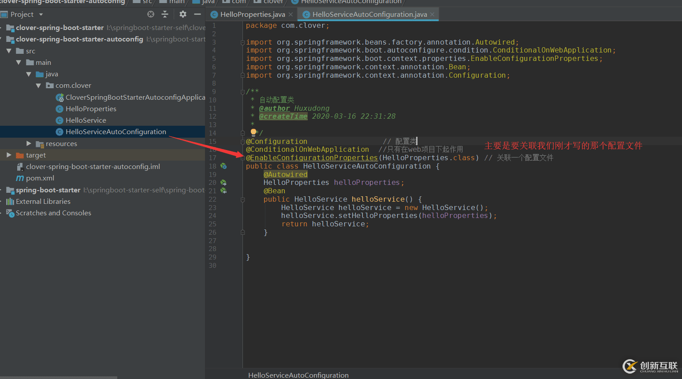
Task: Click the intention light bulb in editor
Action: [x=253, y=132]
